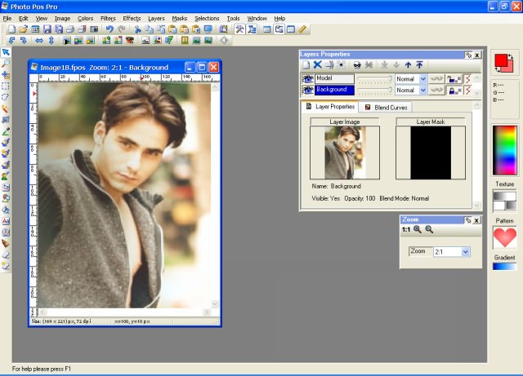The width and height of the screenshot is (523, 376).
Task: Toggle visibility eye of Model layer
Action: (308, 79)
